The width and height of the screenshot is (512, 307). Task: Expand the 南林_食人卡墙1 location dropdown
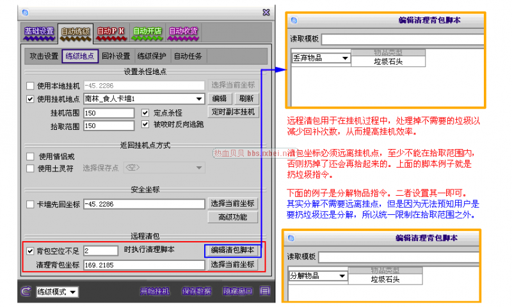(199, 99)
